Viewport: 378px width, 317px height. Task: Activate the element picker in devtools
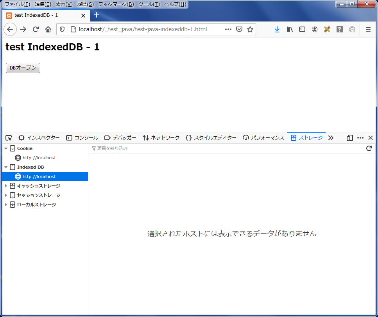[x=9, y=138]
